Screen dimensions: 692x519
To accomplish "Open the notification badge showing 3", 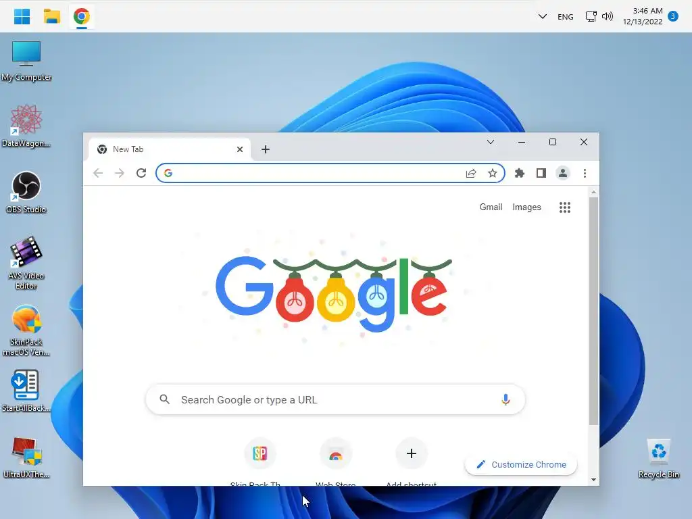I will (x=673, y=16).
